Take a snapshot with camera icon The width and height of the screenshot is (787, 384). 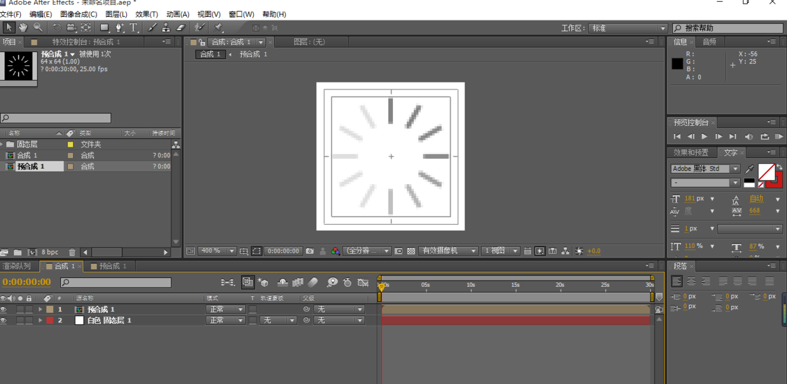click(x=310, y=251)
